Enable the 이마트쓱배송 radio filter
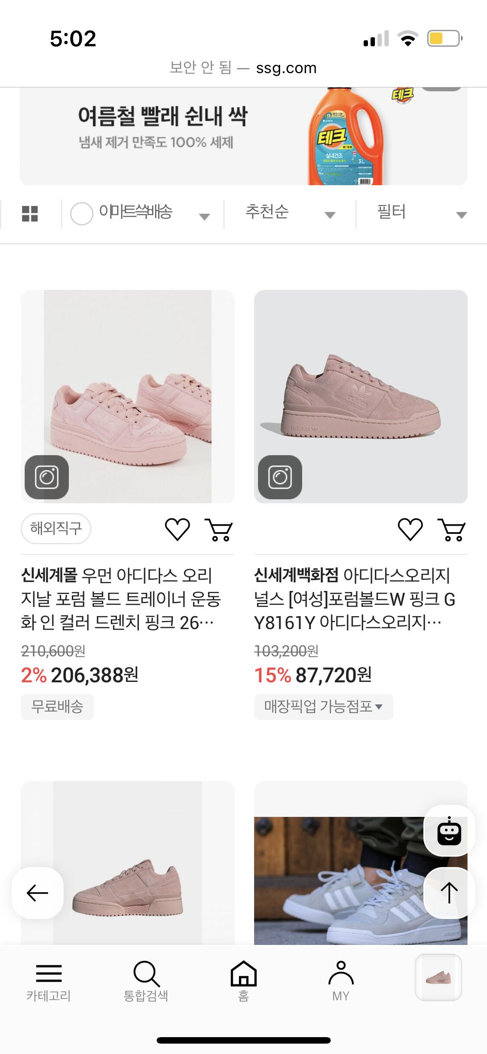487x1054 pixels. coord(81,213)
